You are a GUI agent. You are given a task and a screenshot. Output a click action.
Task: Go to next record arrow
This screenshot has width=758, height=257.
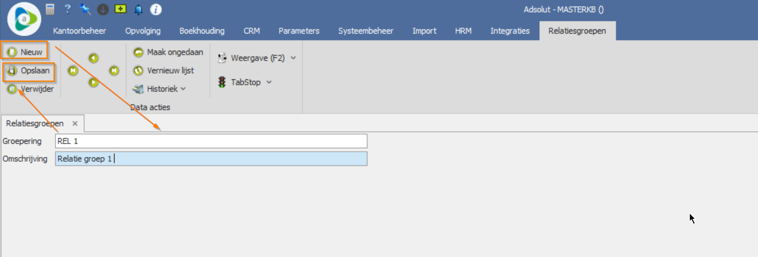pyautogui.click(x=93, y=83)
